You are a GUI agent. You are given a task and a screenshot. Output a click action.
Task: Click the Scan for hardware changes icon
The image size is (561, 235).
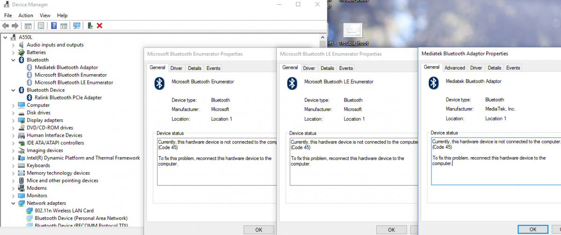tap(77, 26)
